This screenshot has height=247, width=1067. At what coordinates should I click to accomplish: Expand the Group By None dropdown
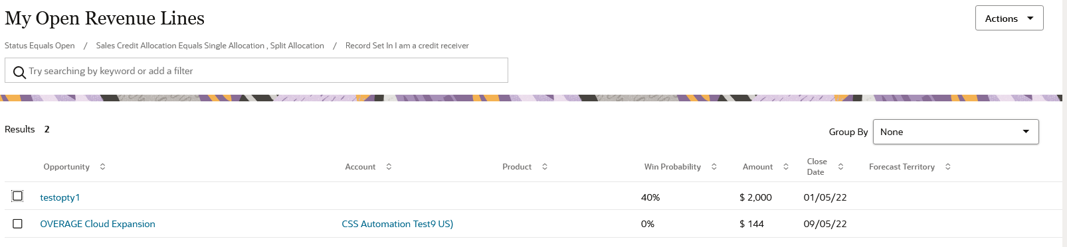[x=955, y=132]
